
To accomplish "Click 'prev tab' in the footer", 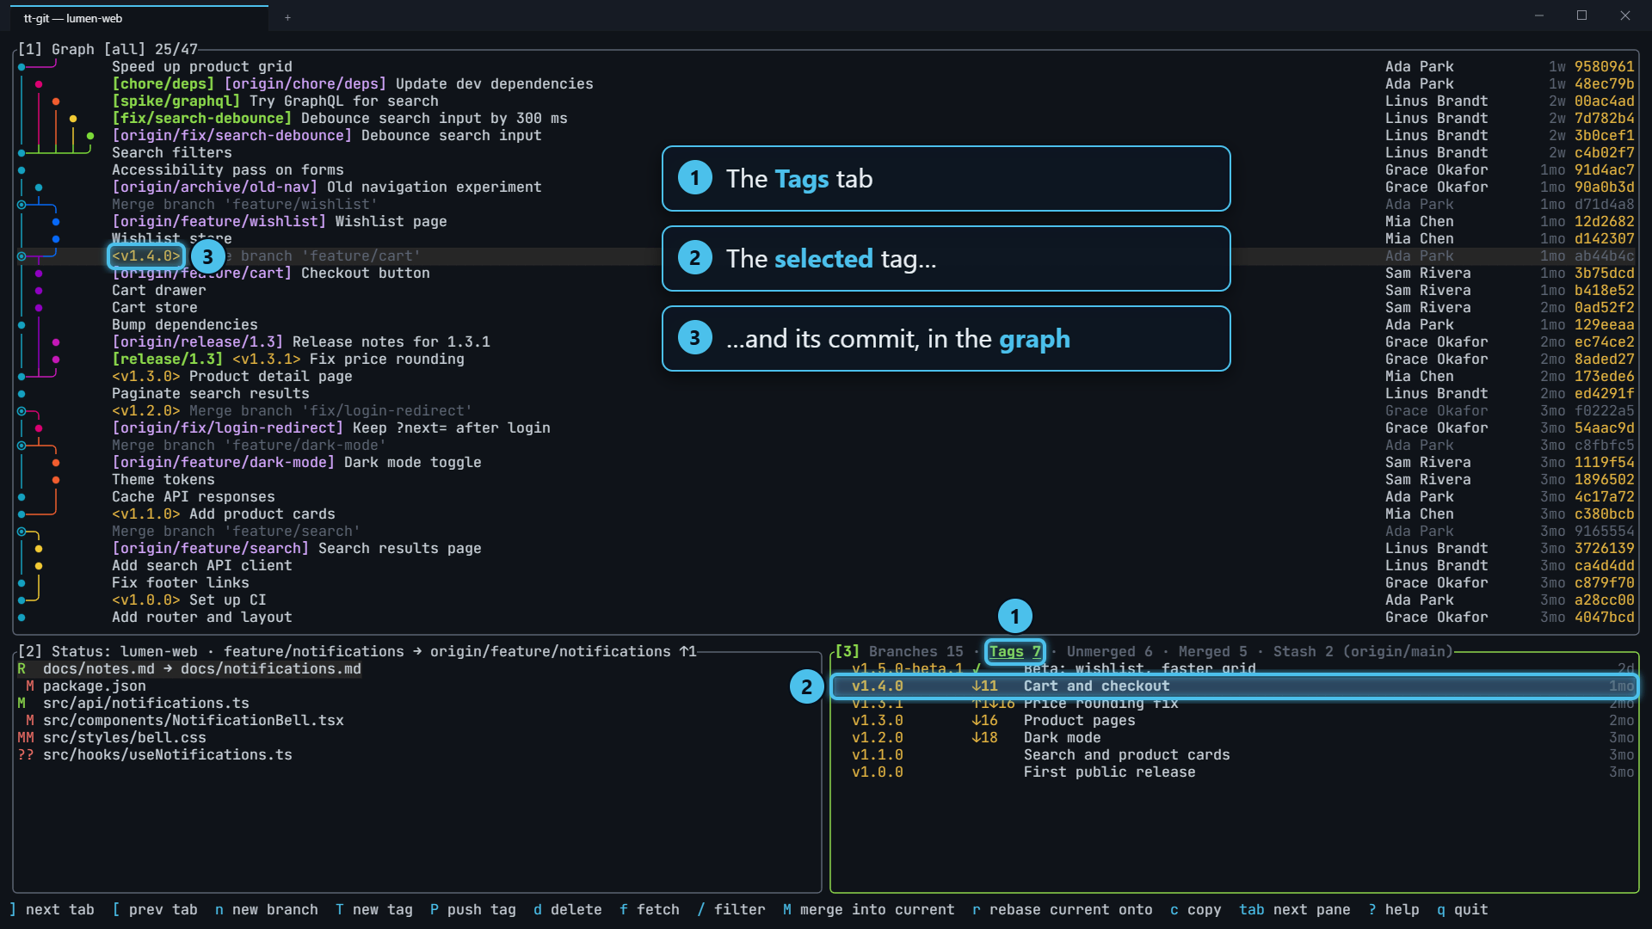I will [x=154, y=910].
